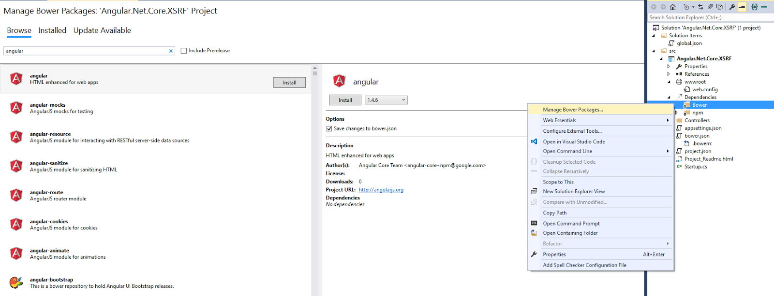This screenshot has height=296, width=774.
Task: Choose Properties in the context menu
Action: pyautogui.click(x=600, y=254)
